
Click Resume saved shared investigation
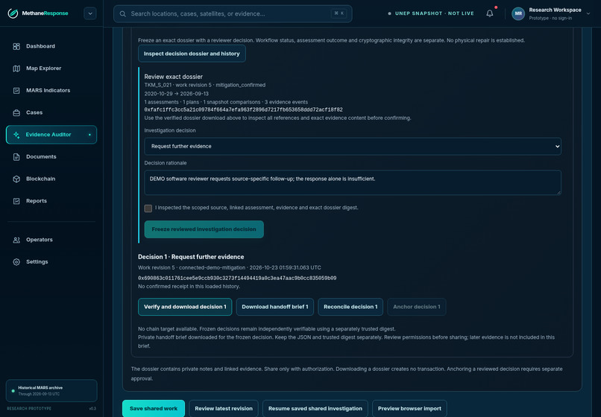pos(315,409)
